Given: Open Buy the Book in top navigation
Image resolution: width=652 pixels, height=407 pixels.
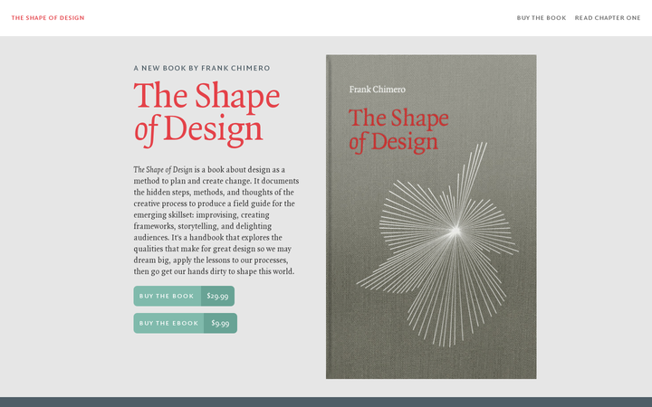Looking at the screenshot, I should coord(542,18).
